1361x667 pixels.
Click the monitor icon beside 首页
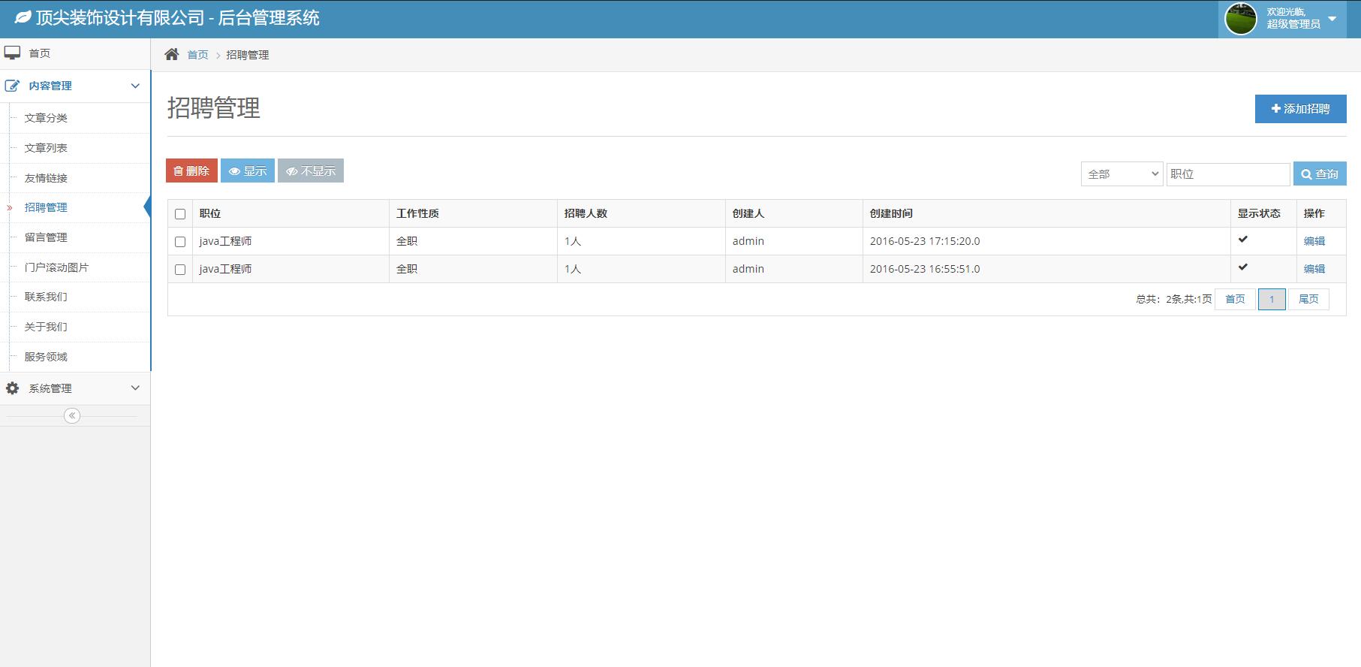coord(13,53)
